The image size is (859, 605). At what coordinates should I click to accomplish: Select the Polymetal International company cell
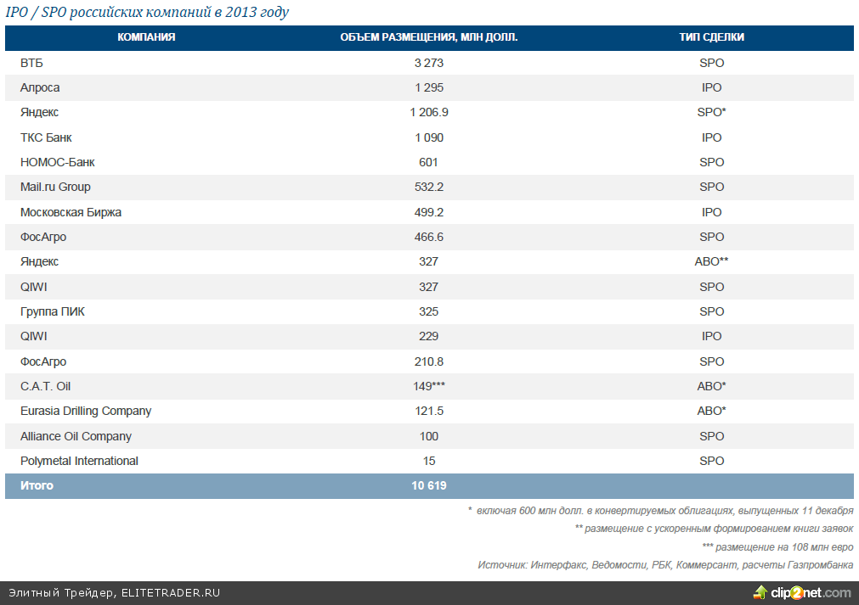pos(79,461)
